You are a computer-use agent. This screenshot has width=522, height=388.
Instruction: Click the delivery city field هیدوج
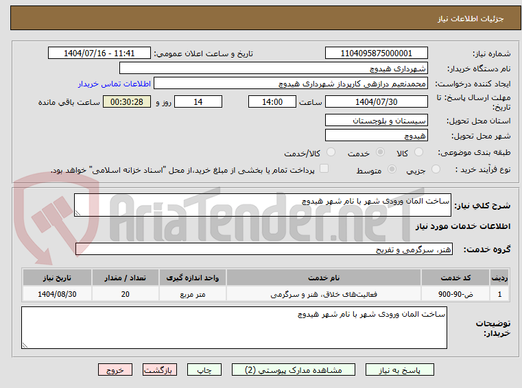(376, 136)
